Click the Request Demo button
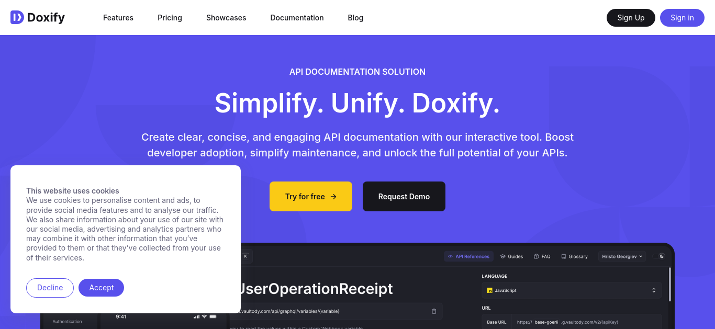Image resolution: width=715 pixels, height=329 pixels. 404,197
